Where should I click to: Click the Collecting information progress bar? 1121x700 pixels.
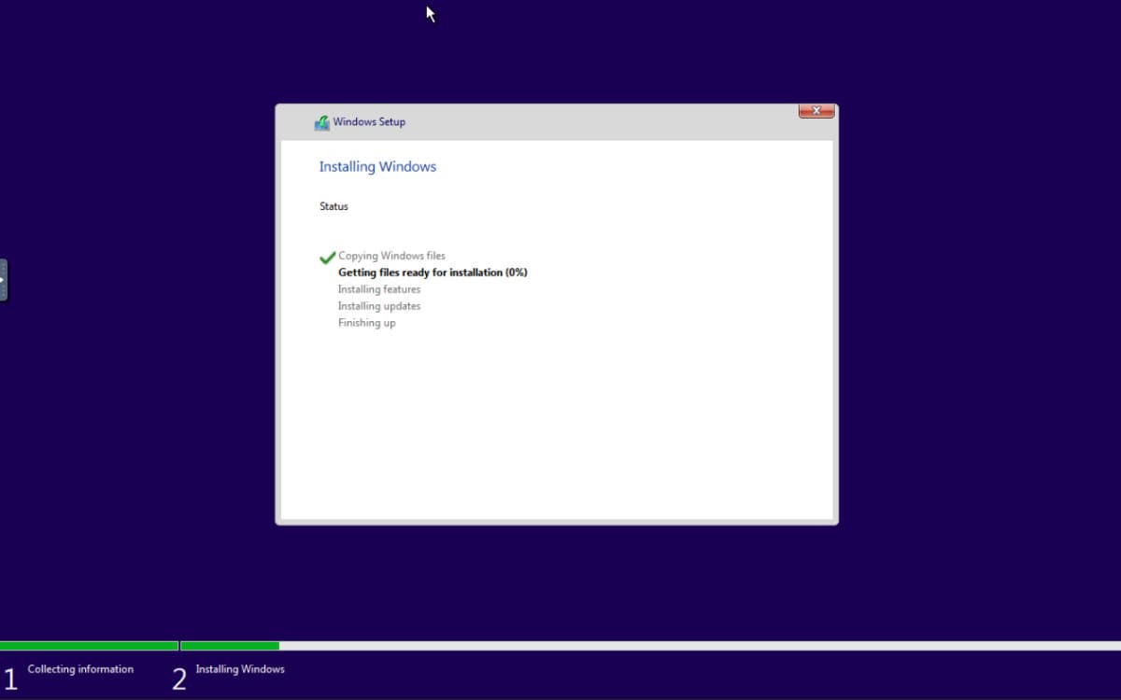pyautogui.click(x=89, y=646)
